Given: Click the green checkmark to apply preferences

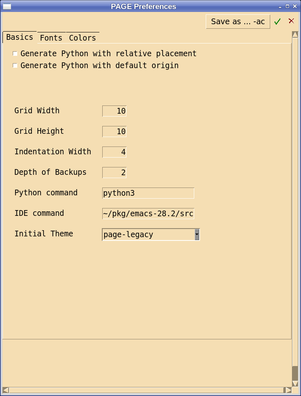Looking at the screenshot, I should 277,21.
